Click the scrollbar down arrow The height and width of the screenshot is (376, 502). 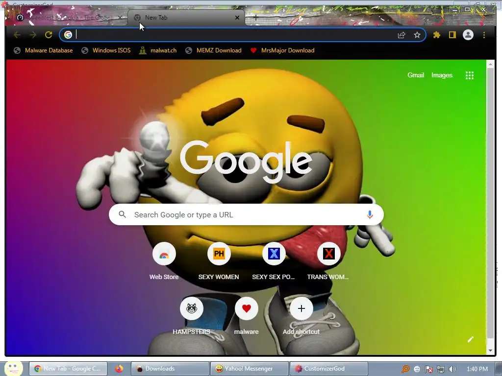coord(490,351)
